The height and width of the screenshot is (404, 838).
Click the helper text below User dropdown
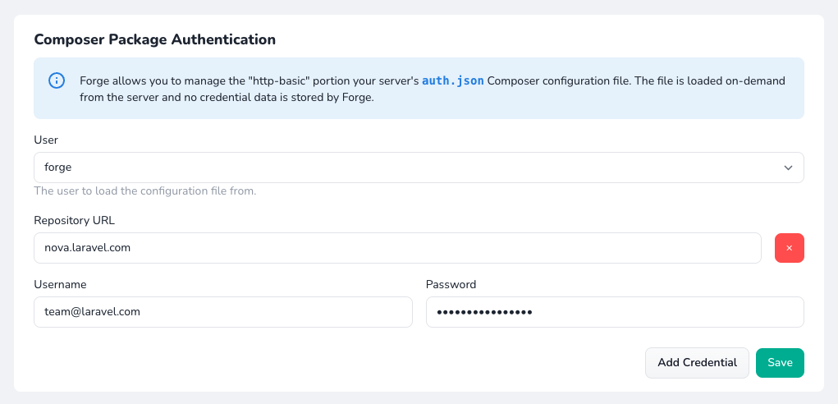click(145, 191)
